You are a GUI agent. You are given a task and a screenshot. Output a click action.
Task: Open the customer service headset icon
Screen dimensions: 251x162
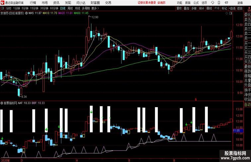[x=212, y=3]
